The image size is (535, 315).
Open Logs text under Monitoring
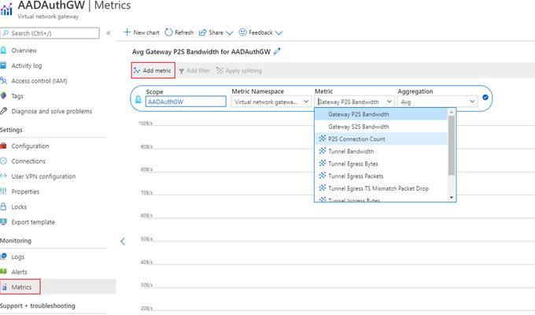tap(18, 257)
